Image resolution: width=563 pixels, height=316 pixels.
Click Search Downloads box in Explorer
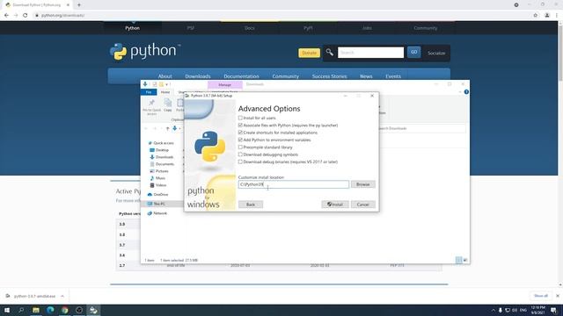(422, 128)
